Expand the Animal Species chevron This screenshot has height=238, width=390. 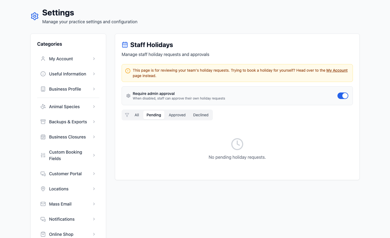[94, 107]
